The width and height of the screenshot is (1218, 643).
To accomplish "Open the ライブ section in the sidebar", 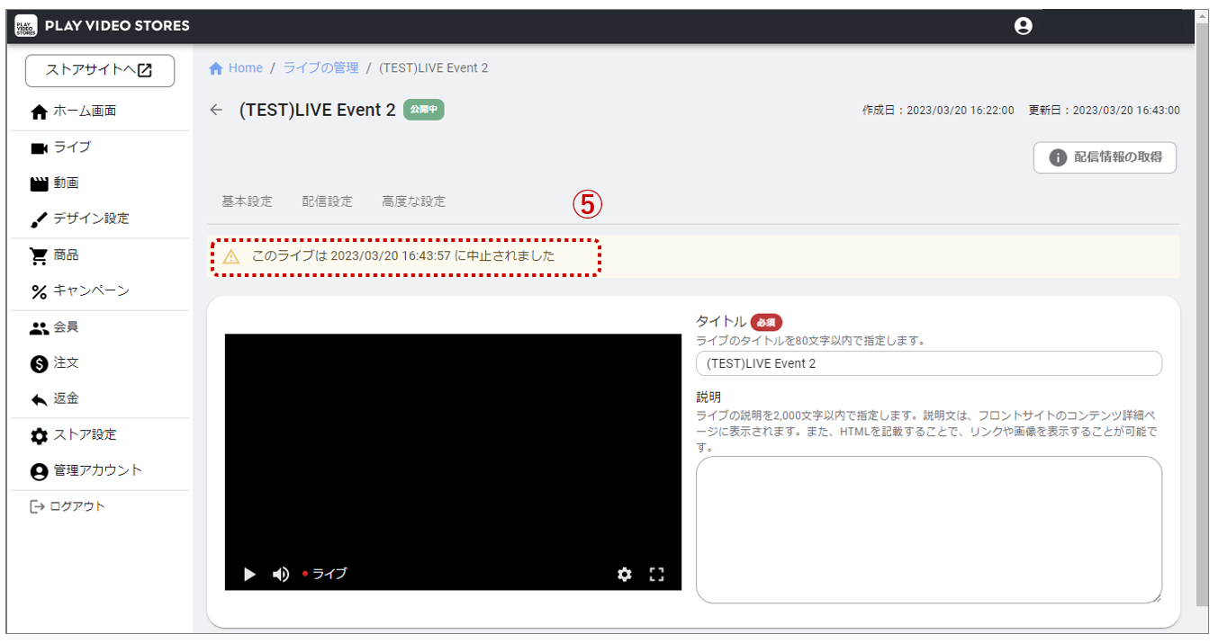I will 68,147.
